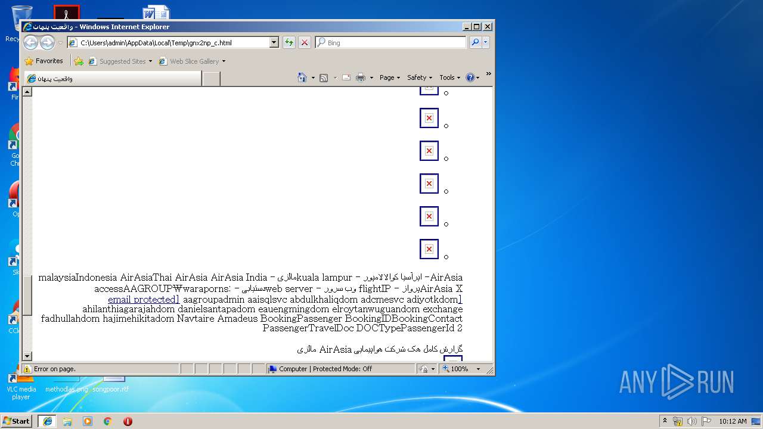763x429 pixels.
Task: Open Windows Explorer folder taskbar icon
Action: pyautogui.click(x=67, y=421)
